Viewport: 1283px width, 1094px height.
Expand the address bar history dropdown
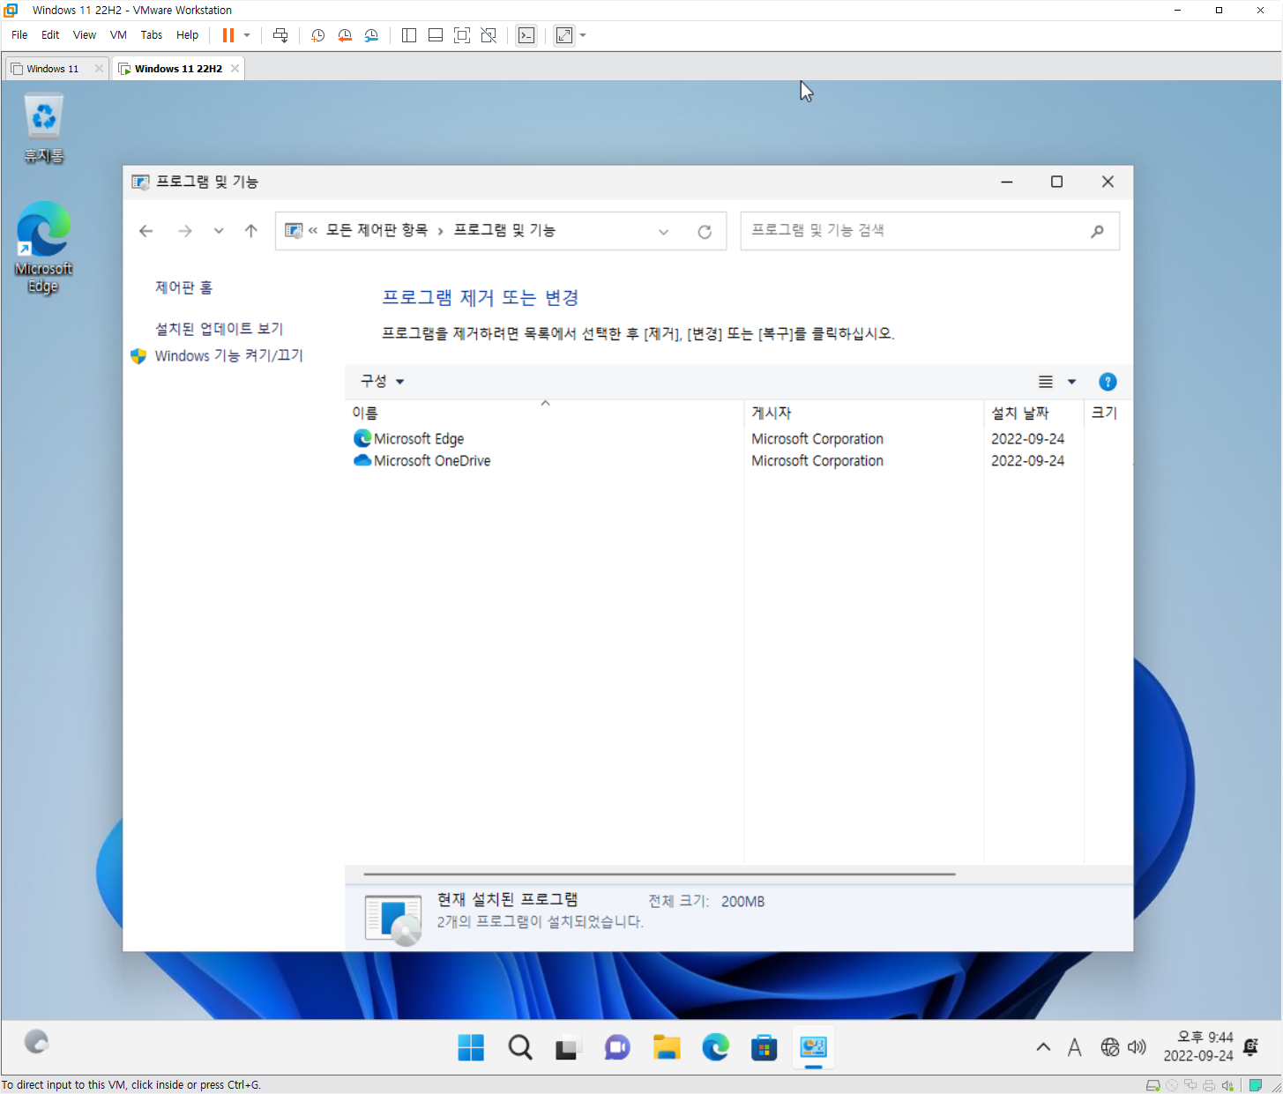[664, 232]
